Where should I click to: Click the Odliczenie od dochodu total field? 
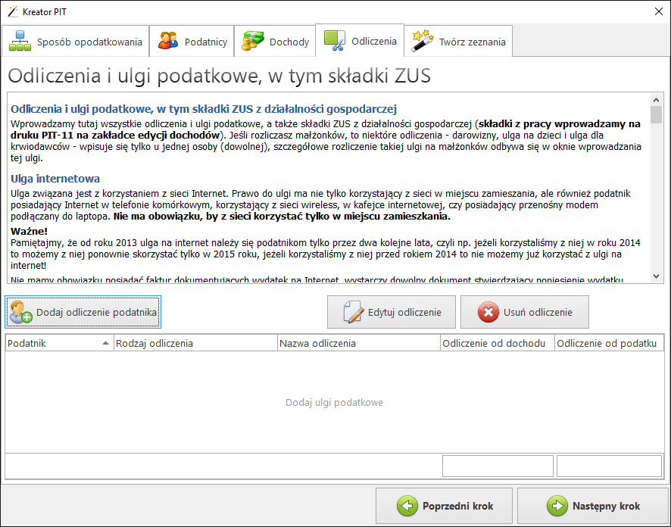tap(497, 466)
